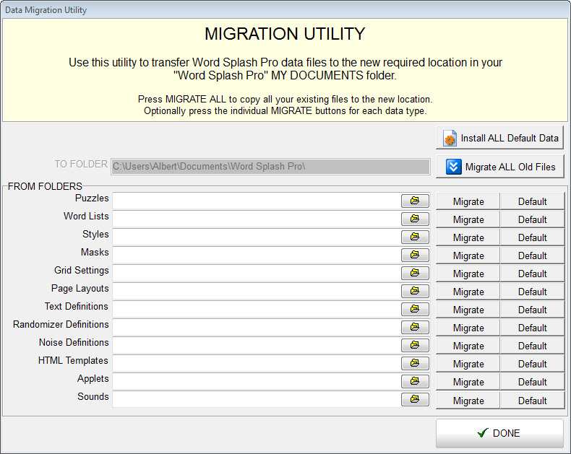571x454 pixels.
Task: Click Noise Definitions folder icon
Action: 415,345
